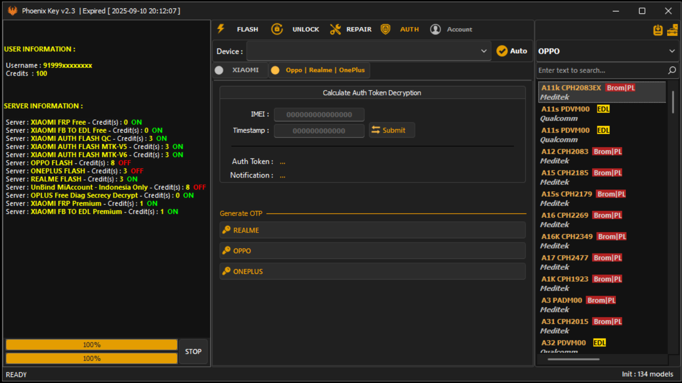Select the first A11s PDVM00 entry

click(x=602, y=113)
